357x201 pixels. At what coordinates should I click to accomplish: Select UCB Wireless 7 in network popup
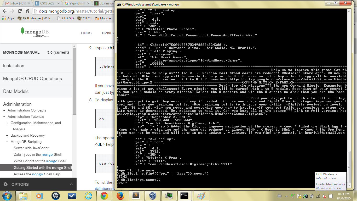pyautogui.click(x=327, y=174)
